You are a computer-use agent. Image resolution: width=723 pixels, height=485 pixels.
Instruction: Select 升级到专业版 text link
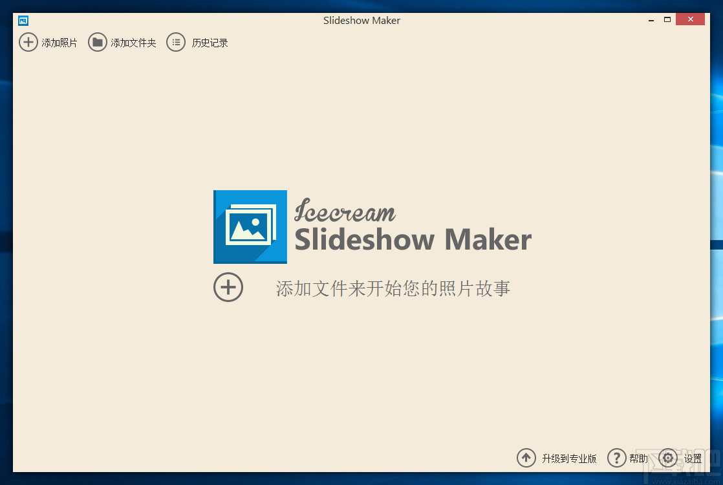click(569, 458)
